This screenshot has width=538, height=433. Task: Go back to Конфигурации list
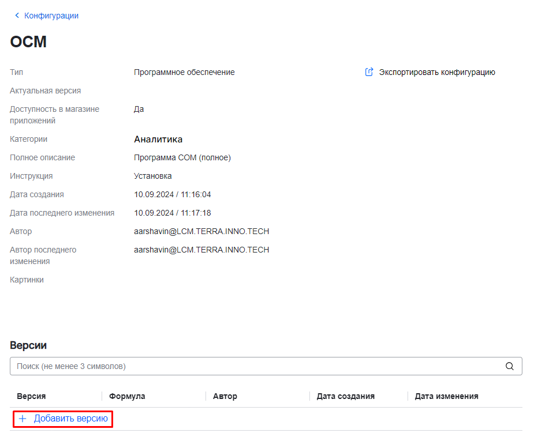[x=51, y=16]
